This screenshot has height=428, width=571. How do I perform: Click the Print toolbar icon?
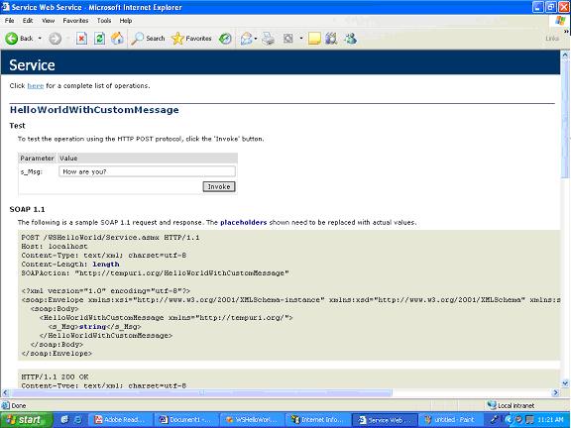click(x=269, y=39)
